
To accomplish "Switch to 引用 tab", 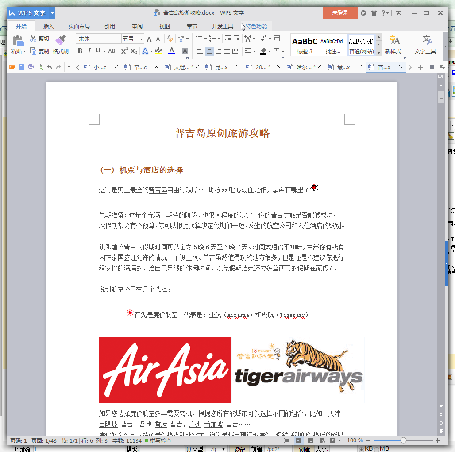I will (x=110, y=27).
